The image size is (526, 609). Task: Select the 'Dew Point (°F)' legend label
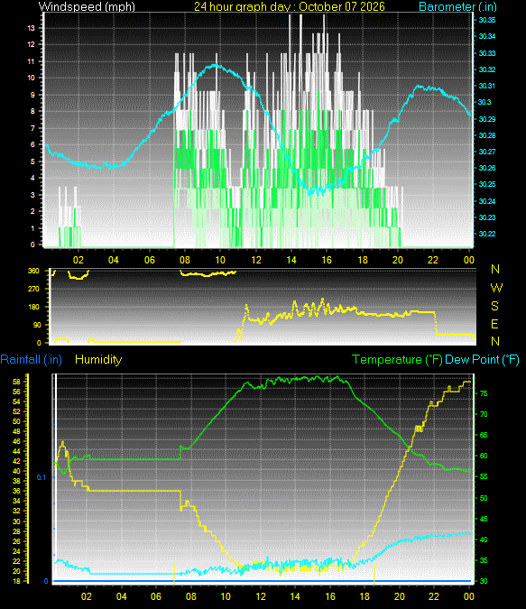point(482,360)
